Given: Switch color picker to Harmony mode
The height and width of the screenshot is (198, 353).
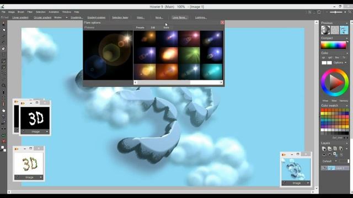Looking at the screenshot, I should 344,101.
